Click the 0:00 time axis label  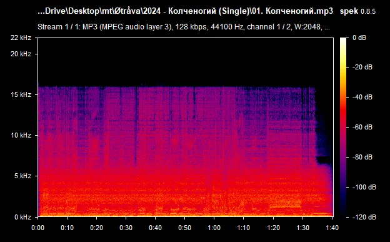37,228
